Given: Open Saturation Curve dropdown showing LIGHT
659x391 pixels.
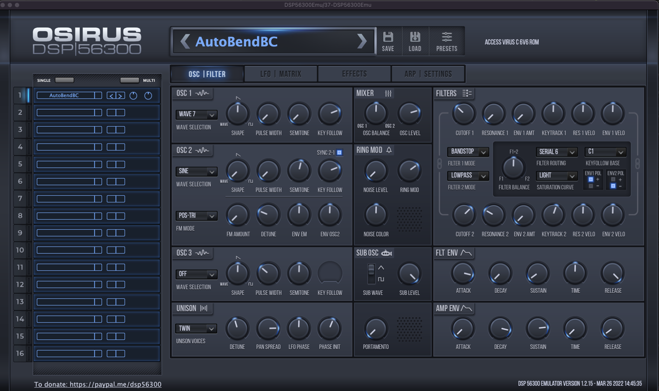Looking at the screenshot, I should tap(556, 176).
